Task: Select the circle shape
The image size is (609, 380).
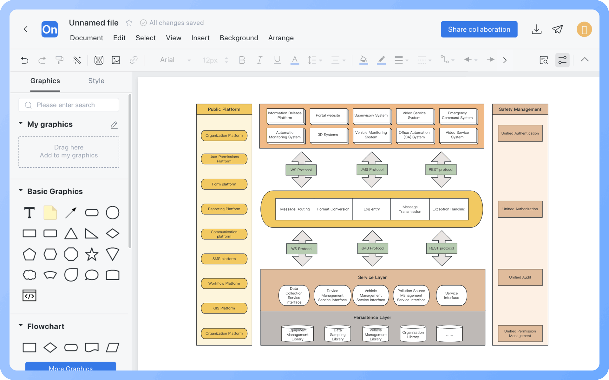Action: coord(113,212)
